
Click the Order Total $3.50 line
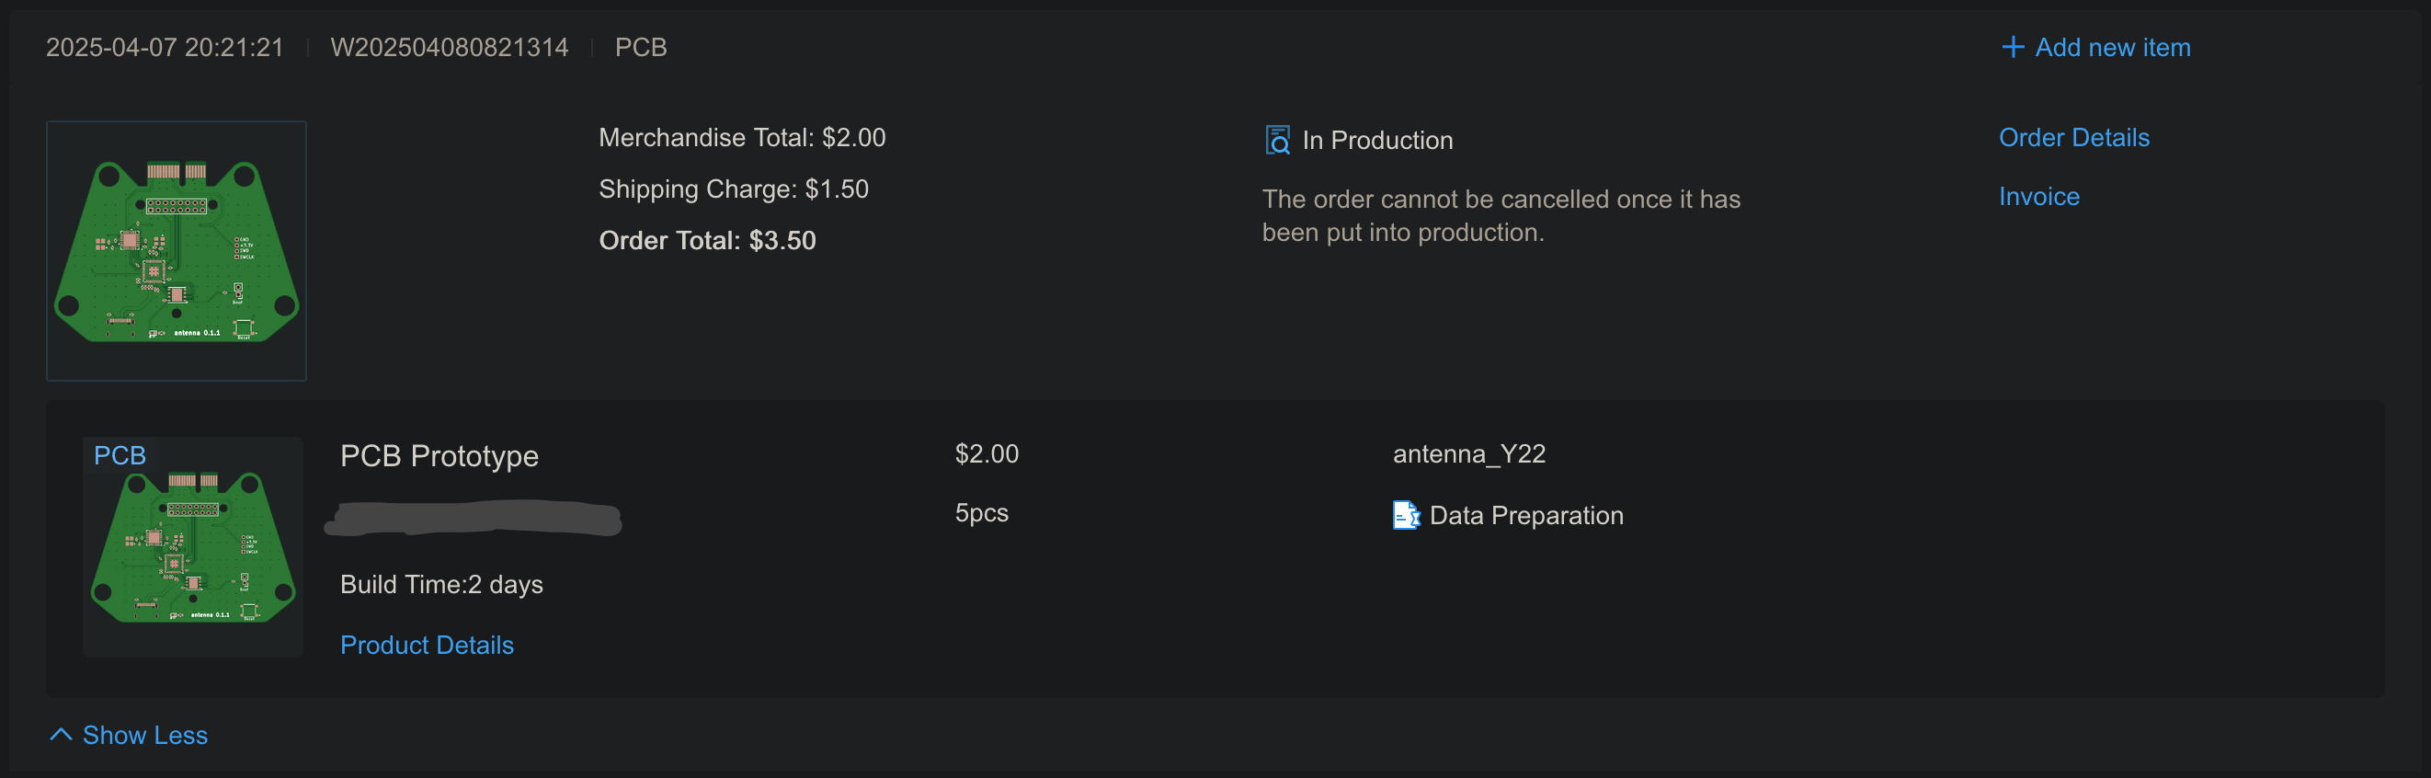(x=707, y=241)
